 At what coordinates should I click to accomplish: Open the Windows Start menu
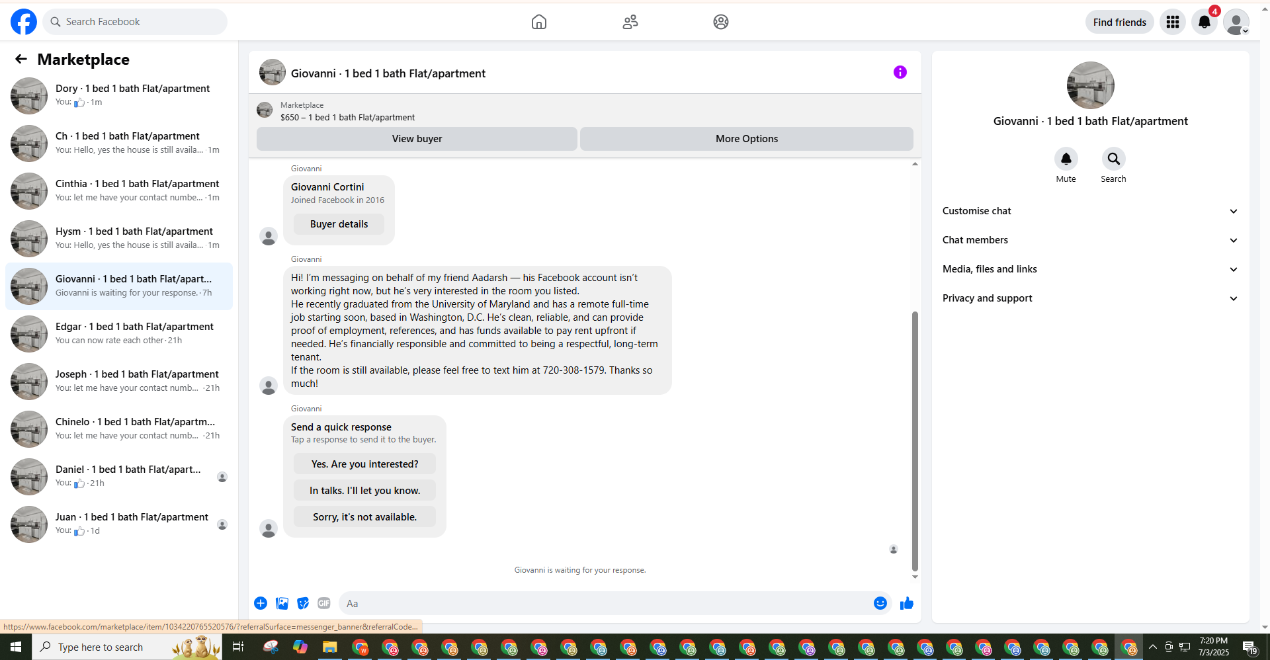point(16,647)
